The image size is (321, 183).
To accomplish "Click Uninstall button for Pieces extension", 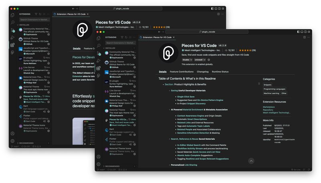I will [x=199, y=60].
